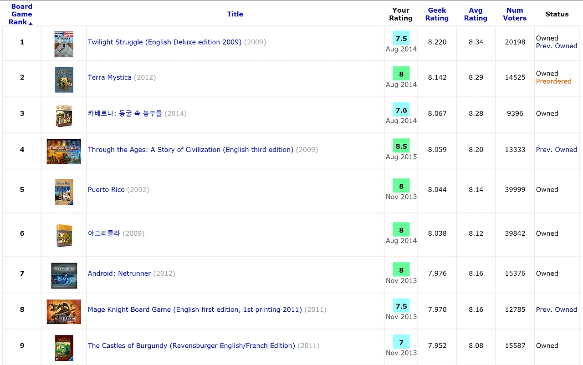Click the 7.6 rating badge
This screenshot has height=365, width=583.
401,110
